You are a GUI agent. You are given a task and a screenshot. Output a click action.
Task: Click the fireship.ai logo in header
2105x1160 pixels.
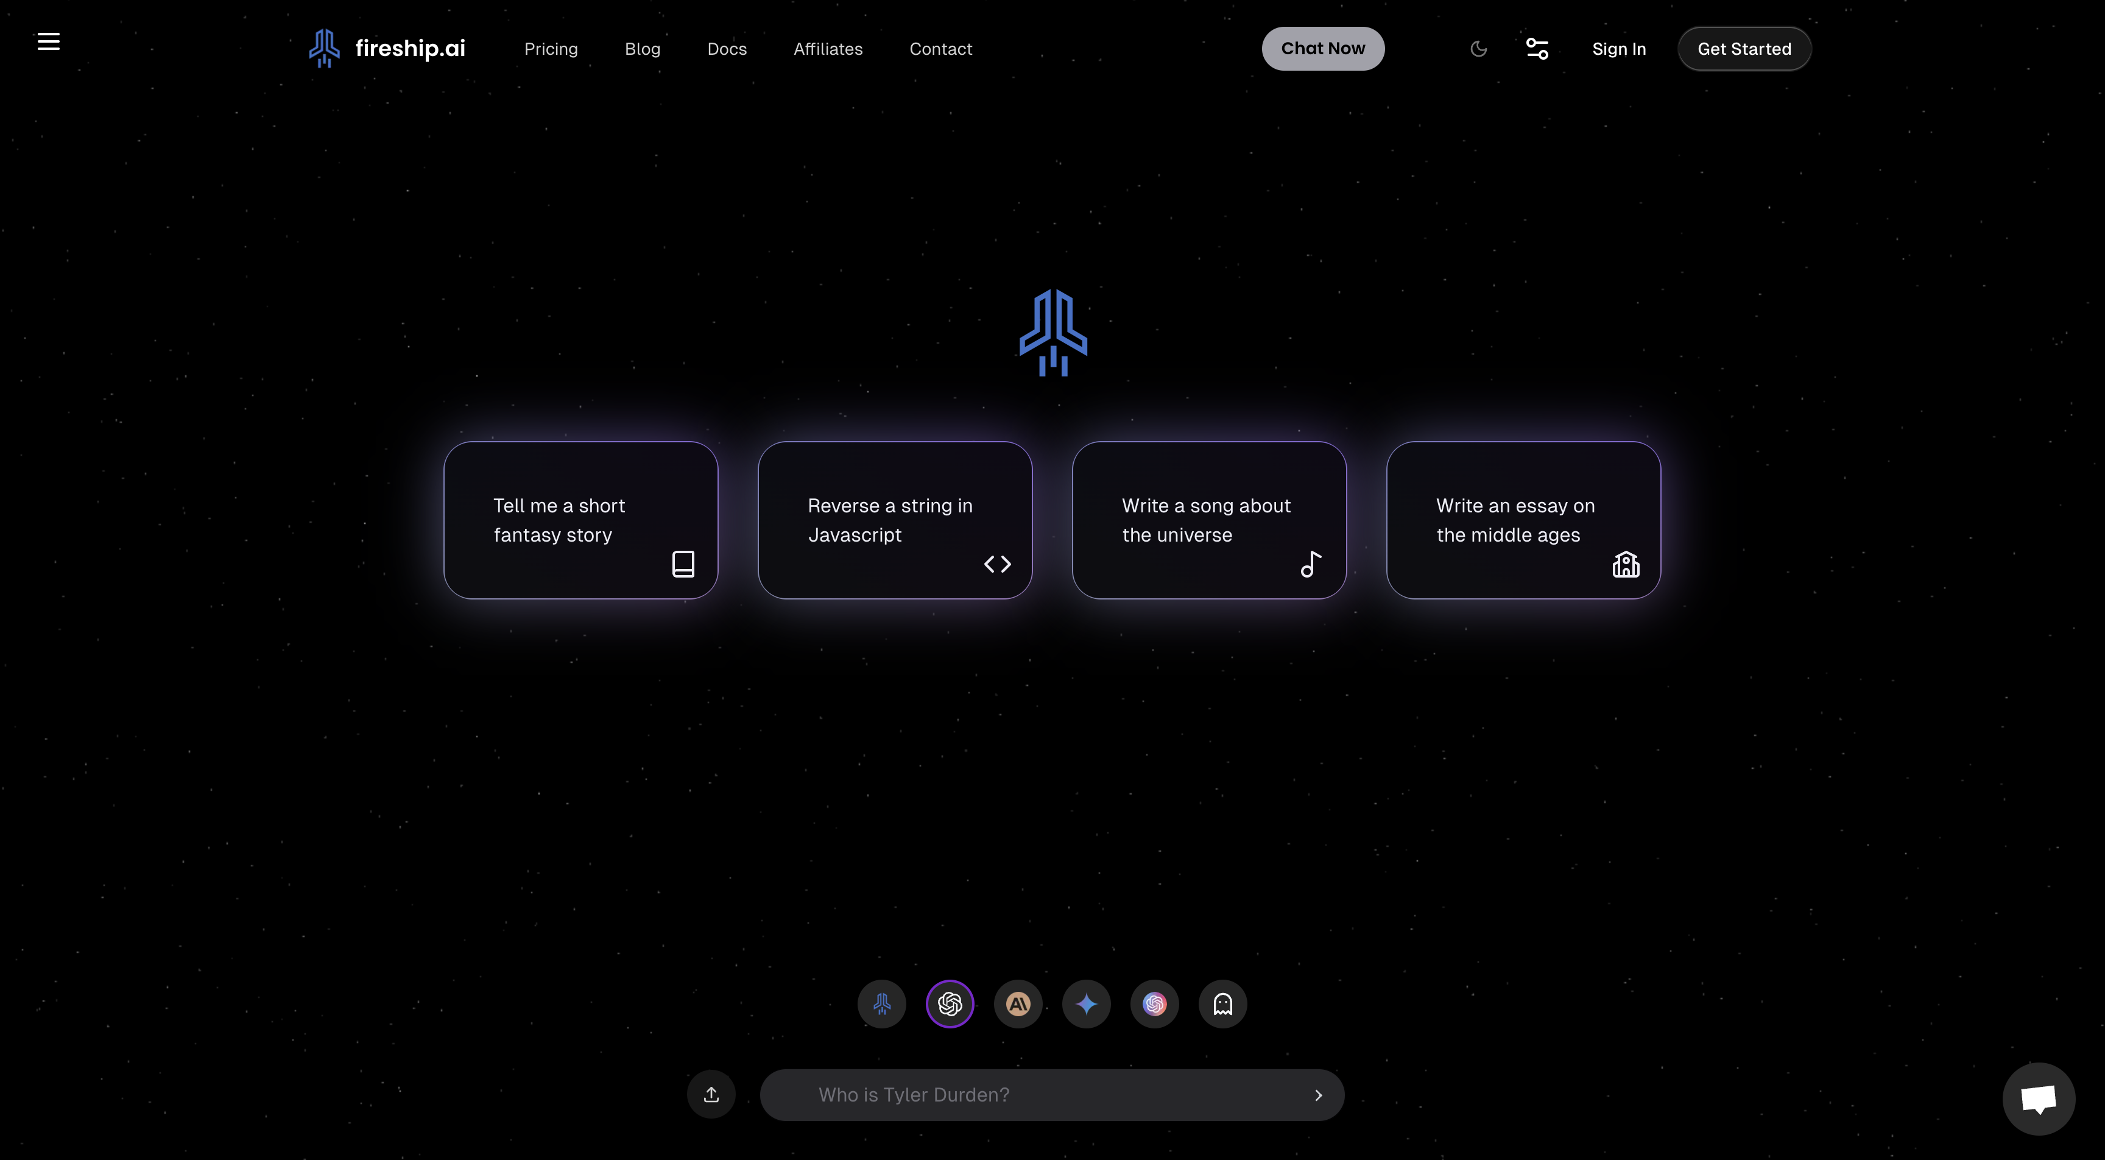pos(387,48)
